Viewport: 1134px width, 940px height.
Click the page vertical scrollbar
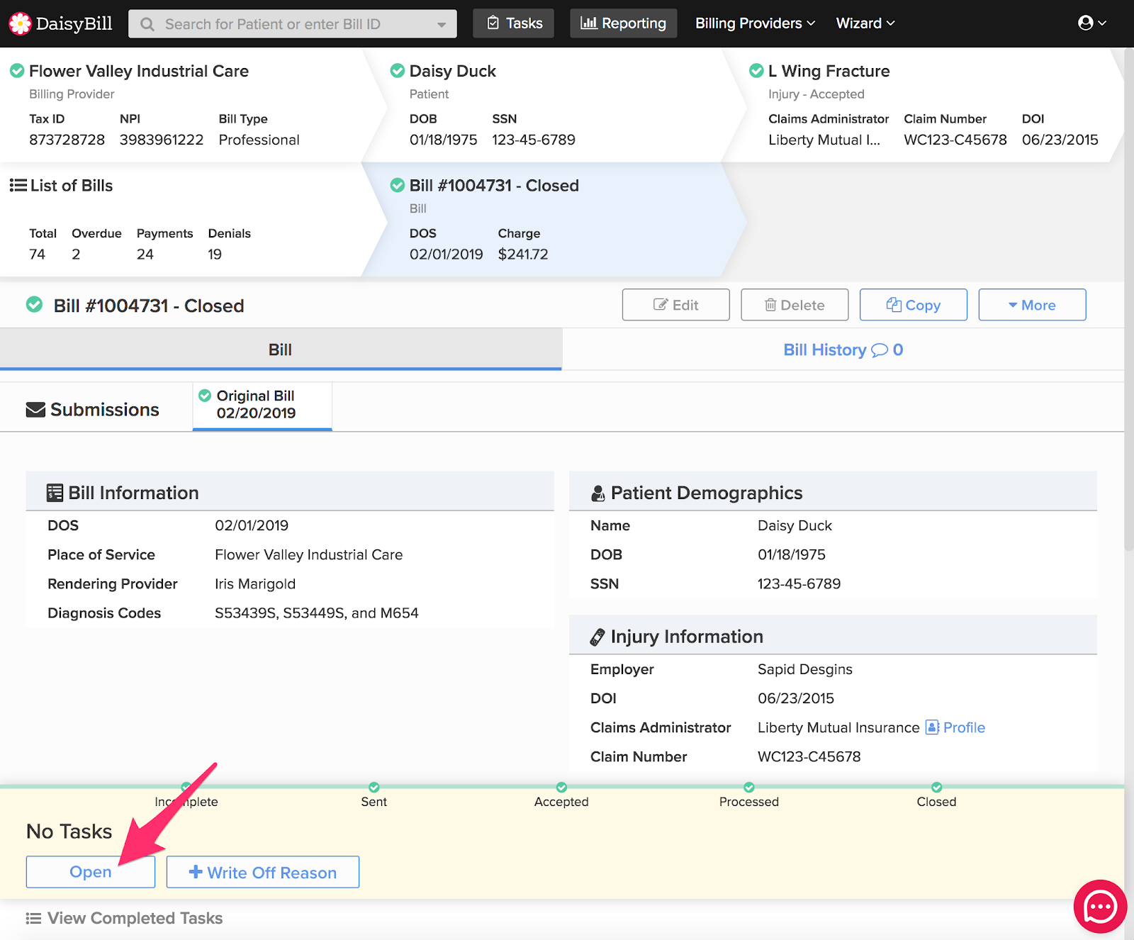pyautogui.click(x=1129, y=298)
